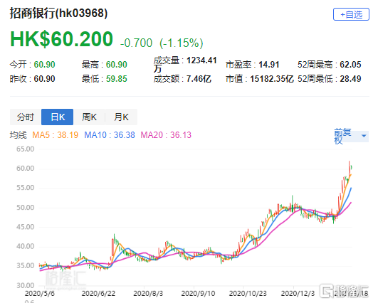
Task: Select the 日K daily chart tab
Action: pos(58,117)
